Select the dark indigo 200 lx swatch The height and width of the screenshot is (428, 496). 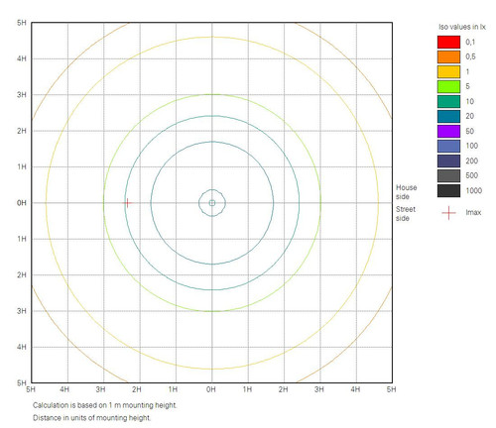(x=448, y=160)
